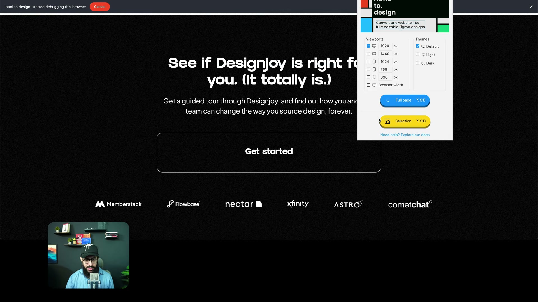
Task: Enable the Dark theme checkbox
Action: [x=418, y=63]
